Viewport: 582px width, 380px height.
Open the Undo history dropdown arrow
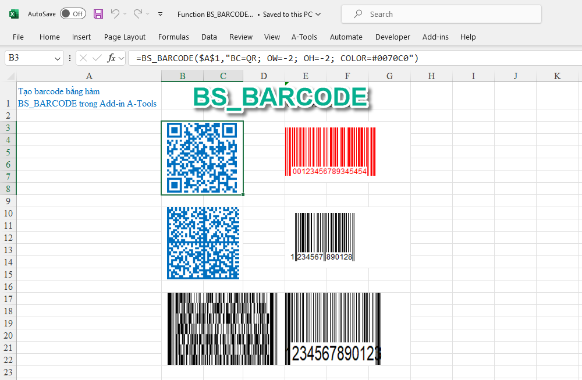coord(125,14)
